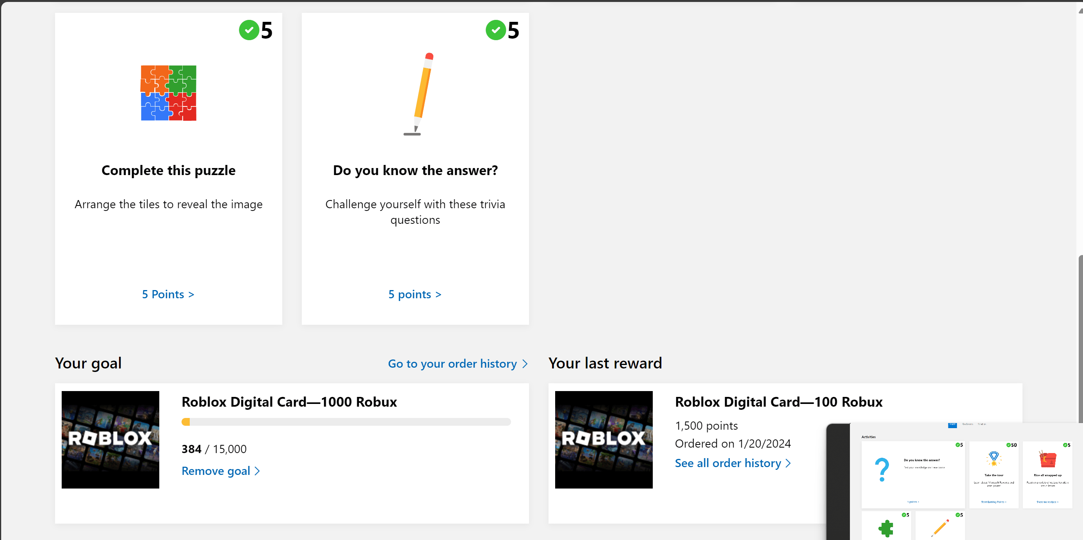Open the Redeem tab

(x=968, y=425)
